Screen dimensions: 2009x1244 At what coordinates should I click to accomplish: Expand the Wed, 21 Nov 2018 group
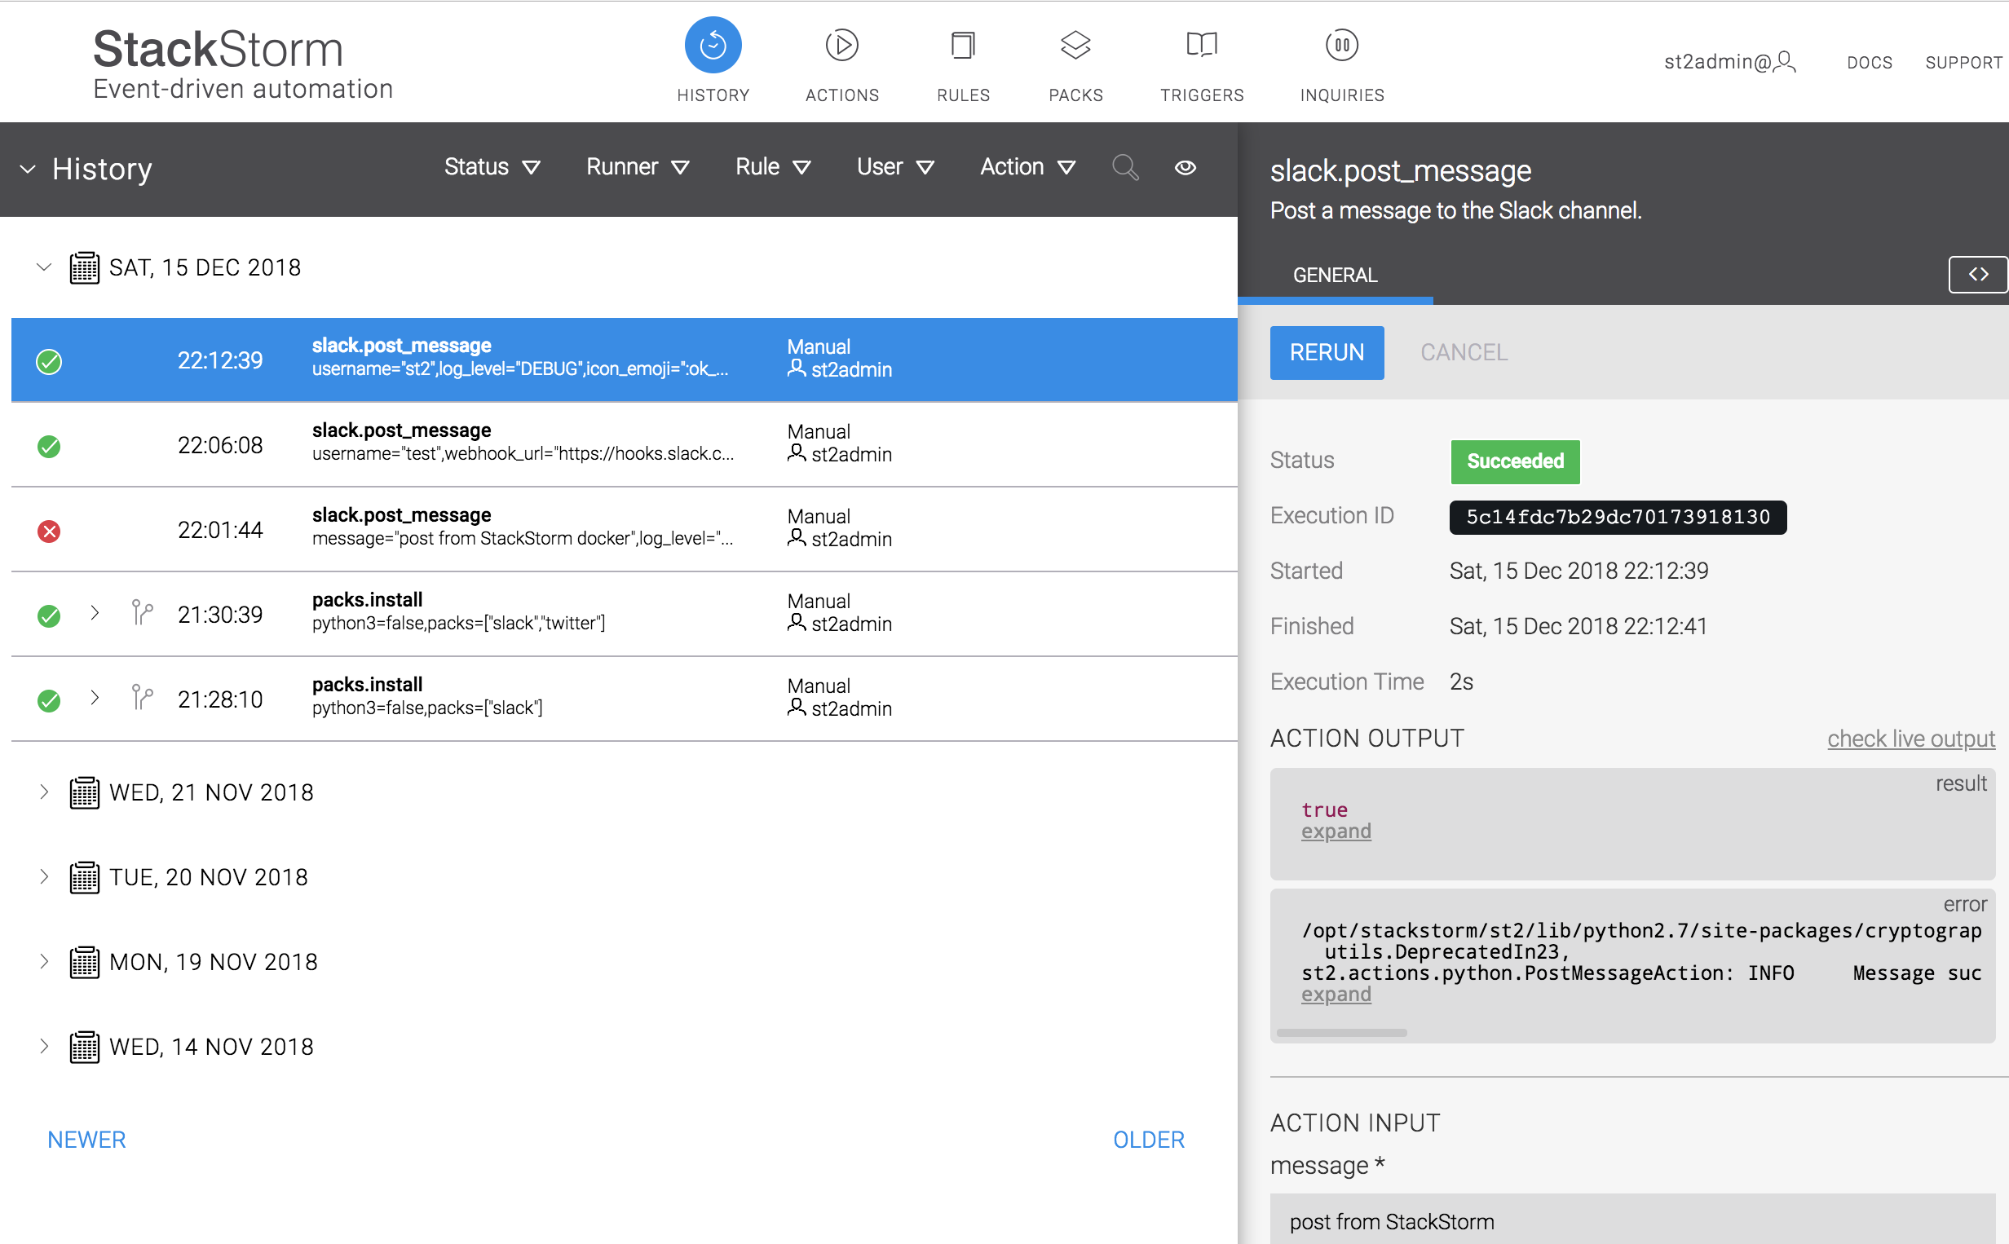(x=44, y=792)
